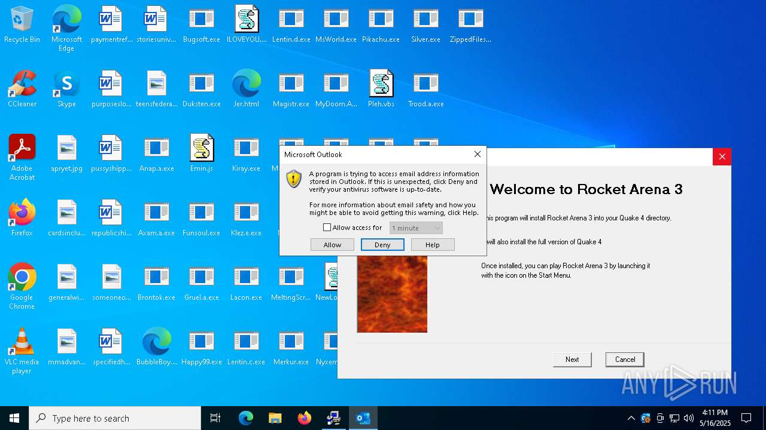Select the Kiray.exe desktop file

pos(247,153)
